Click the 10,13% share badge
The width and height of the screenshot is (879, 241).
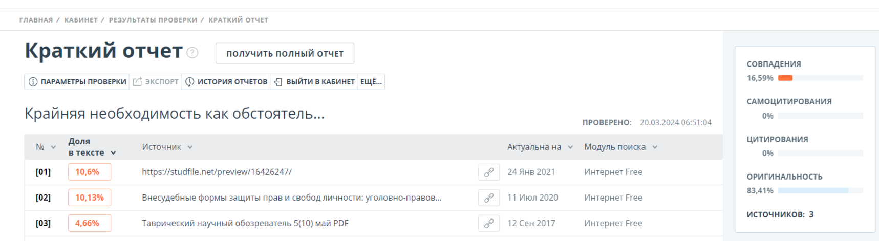pyautogui.click(x=90, y=198)
